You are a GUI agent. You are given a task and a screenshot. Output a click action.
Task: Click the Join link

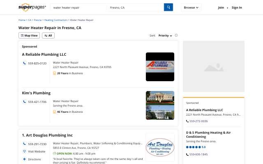(x=221, y=7)
